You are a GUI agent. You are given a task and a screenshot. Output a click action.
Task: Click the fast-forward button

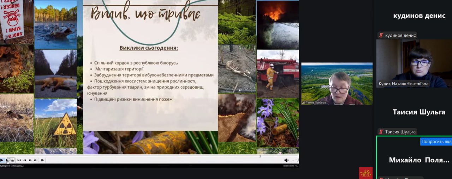pos(30,160)
